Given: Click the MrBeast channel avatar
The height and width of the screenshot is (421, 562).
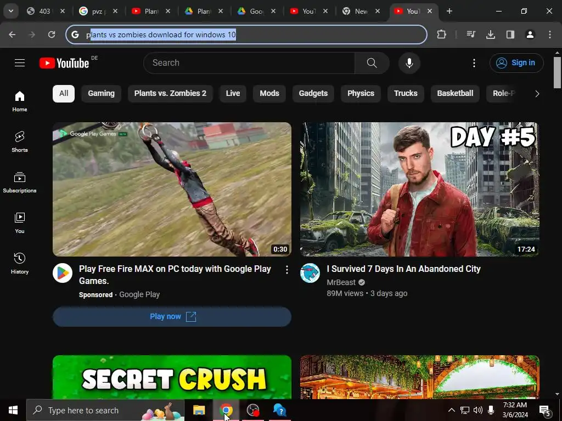Looking at the screenshot, I should (310, 273).
